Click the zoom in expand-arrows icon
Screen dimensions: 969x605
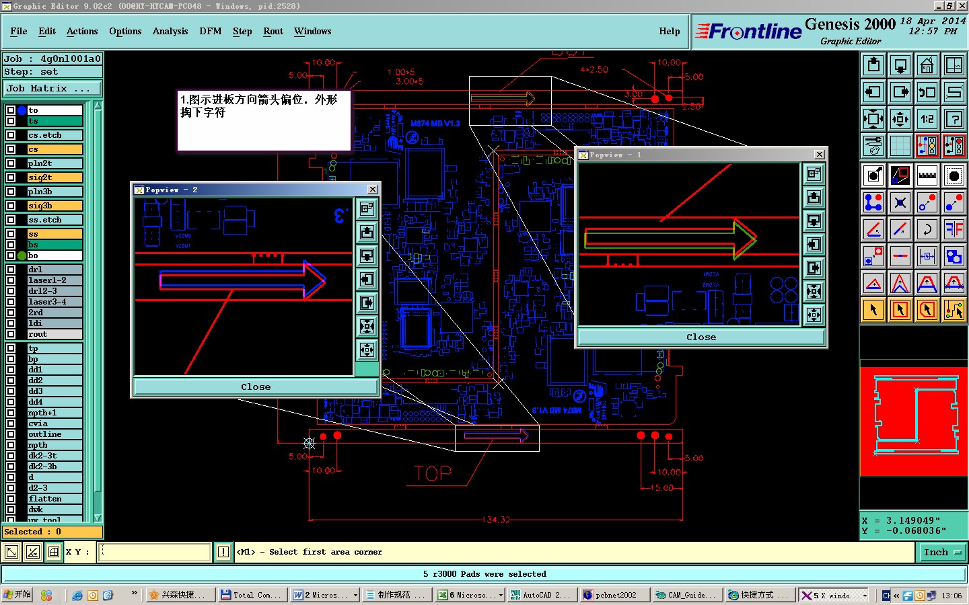pos(873,119)
